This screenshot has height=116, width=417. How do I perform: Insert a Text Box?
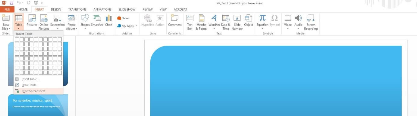190,22
